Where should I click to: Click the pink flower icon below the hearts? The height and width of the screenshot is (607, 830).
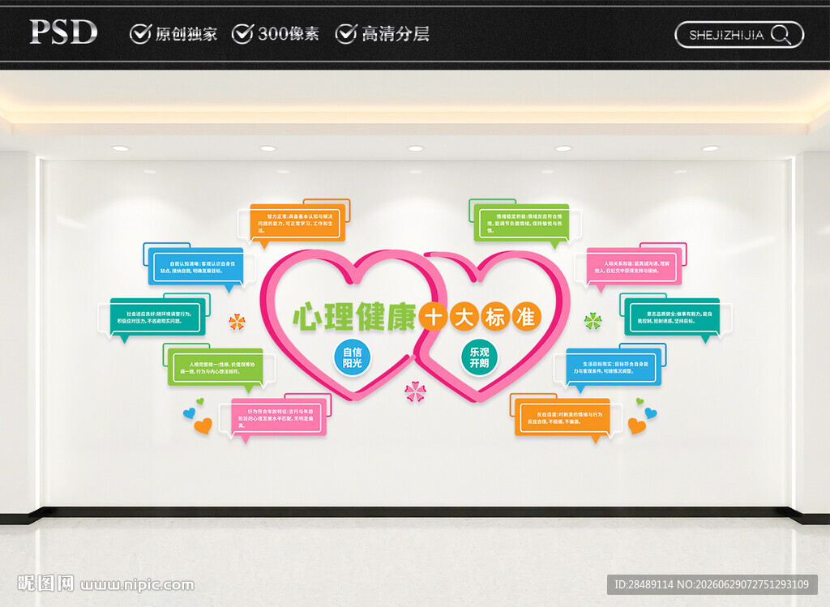tap(414, 391)
